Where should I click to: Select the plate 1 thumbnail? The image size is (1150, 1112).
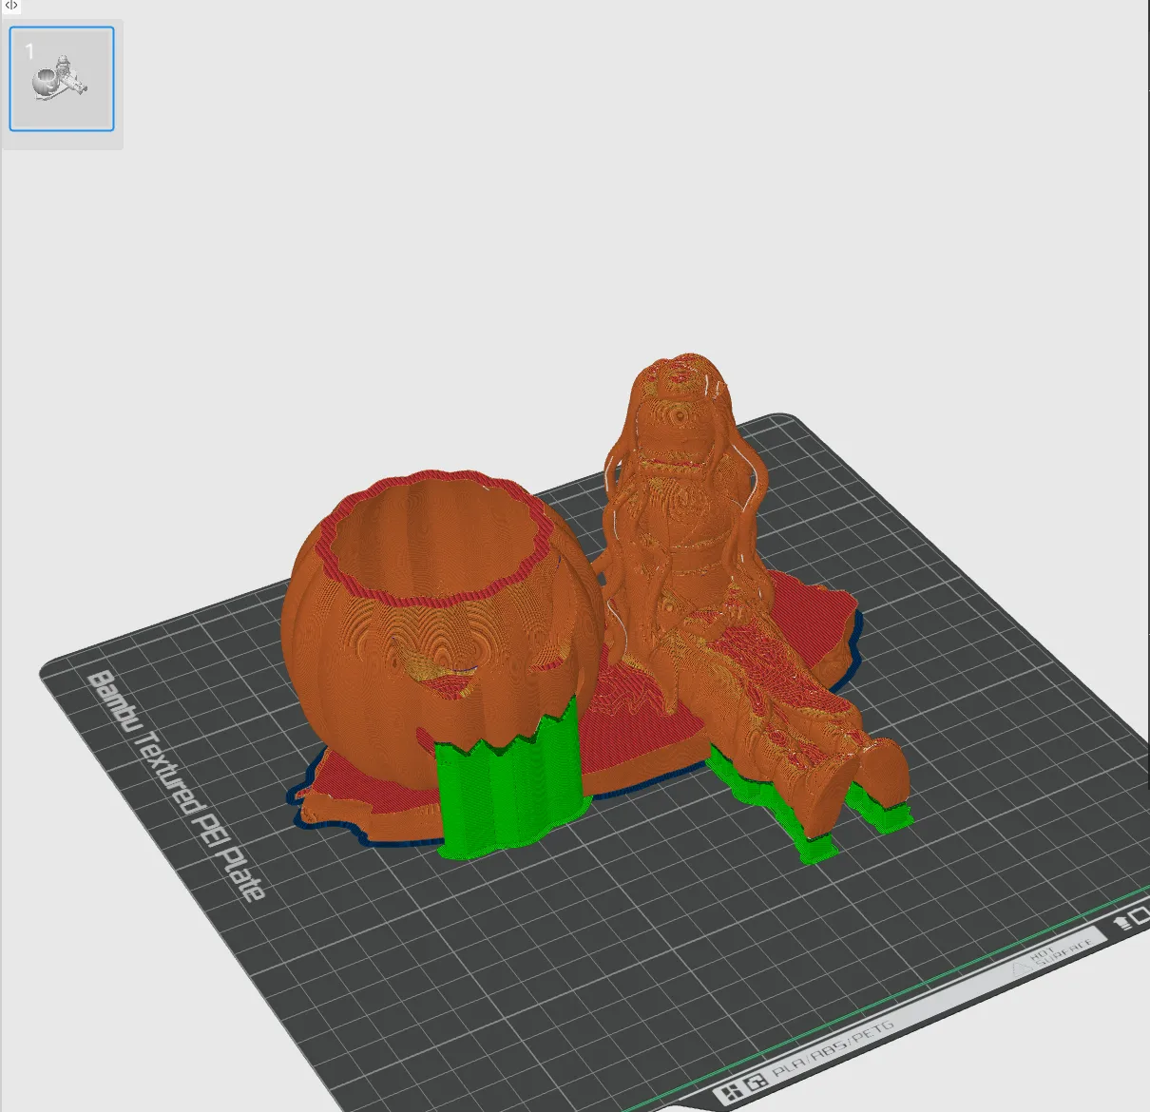[62, 79]
